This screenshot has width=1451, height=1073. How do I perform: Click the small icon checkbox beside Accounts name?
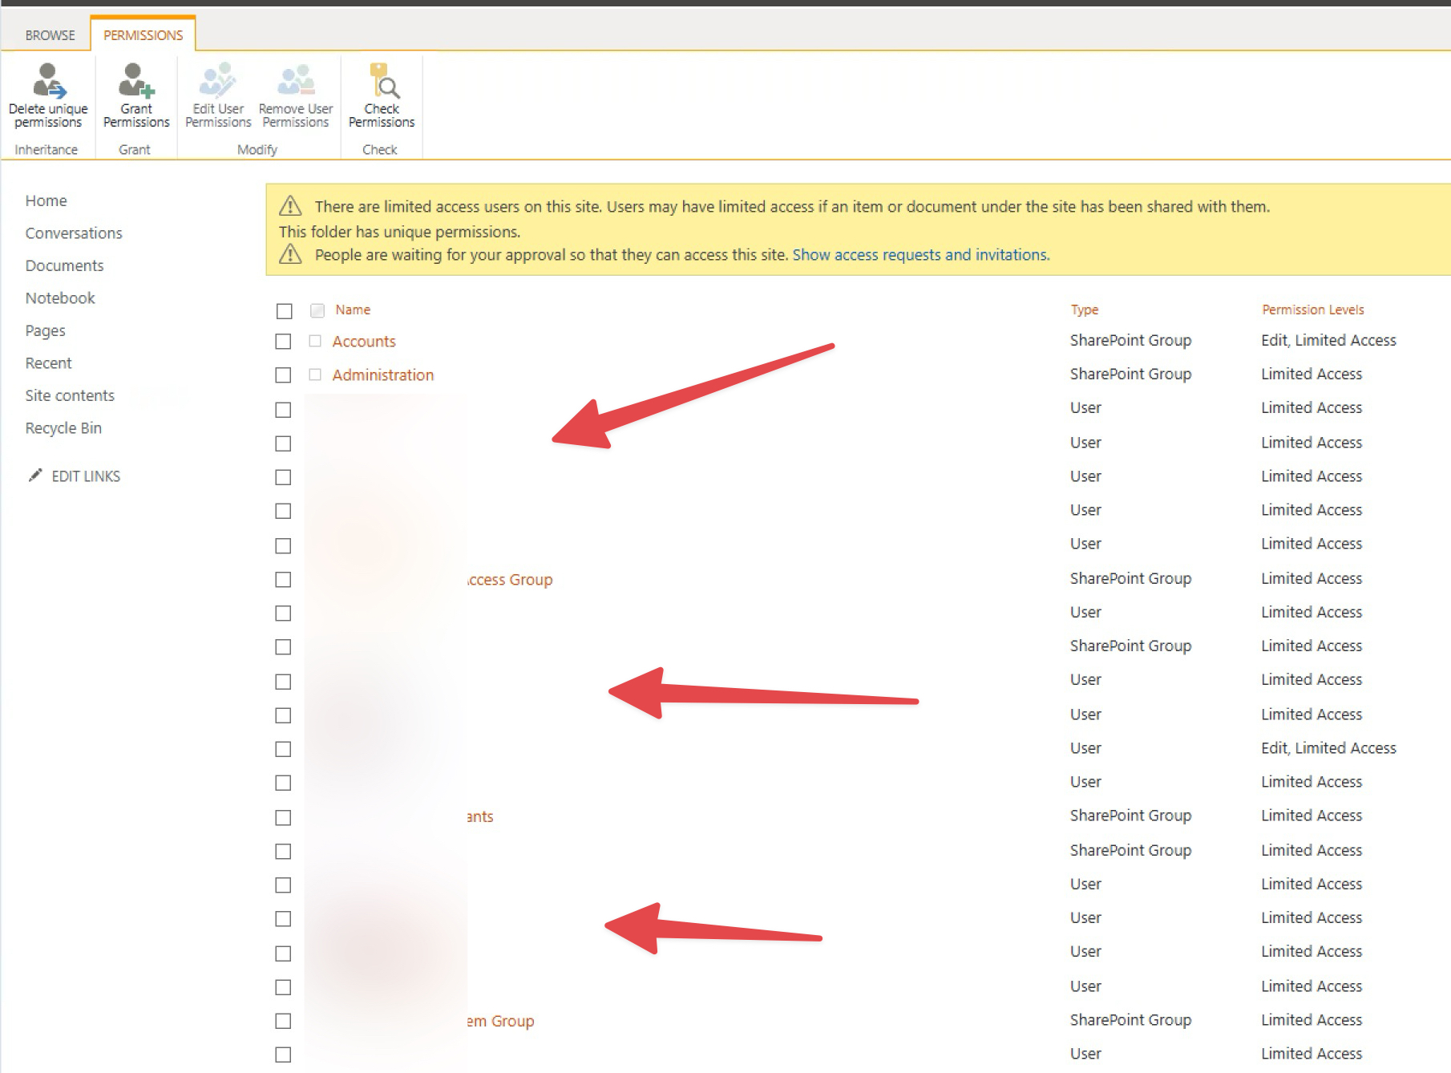click(x=315, y=341)
